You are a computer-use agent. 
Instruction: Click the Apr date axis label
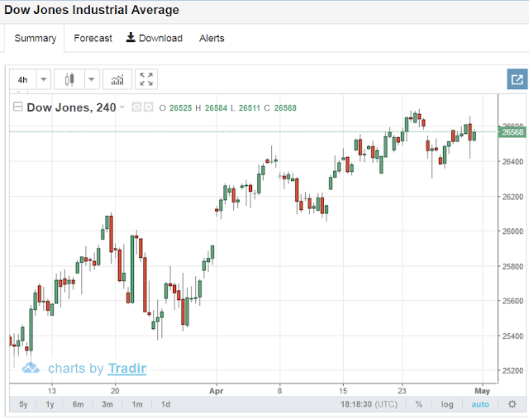click(x=216, y=391)
